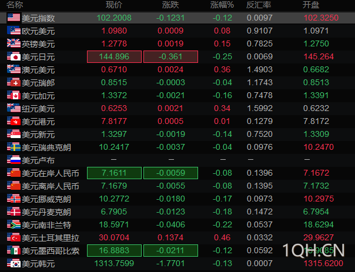This screenshot has width=355, height=272.
Task: Click the Korea flag icon for 美元韩元
Action: coord(14,263)
